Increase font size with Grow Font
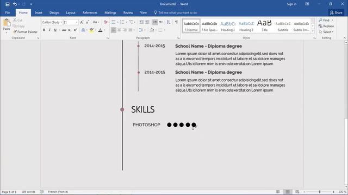Image resolution: width=348 pixels, height=195 pixels. (82, 22)
